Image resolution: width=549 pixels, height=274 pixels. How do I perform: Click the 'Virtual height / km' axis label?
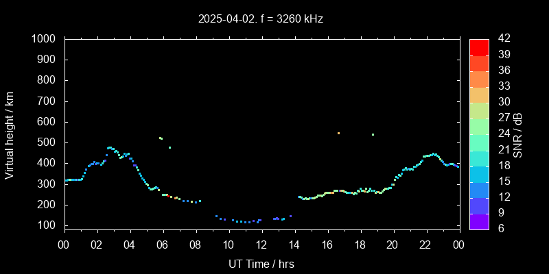point(10,134)
